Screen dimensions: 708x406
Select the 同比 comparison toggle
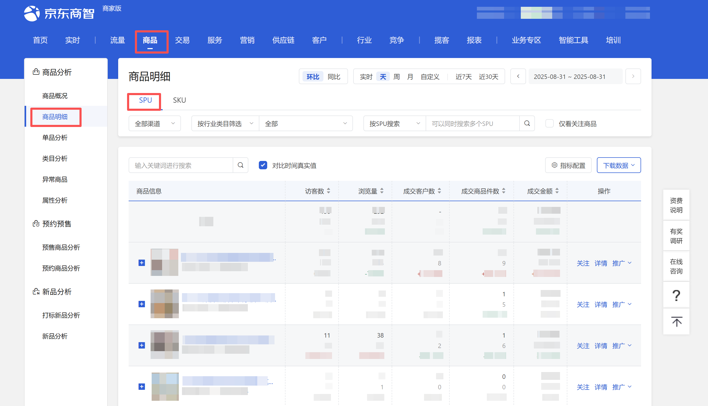pyautogui.click(x=334, y=77)
